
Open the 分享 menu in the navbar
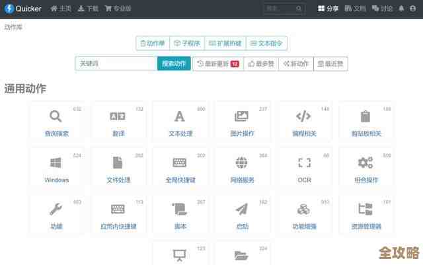pos(328,9)
